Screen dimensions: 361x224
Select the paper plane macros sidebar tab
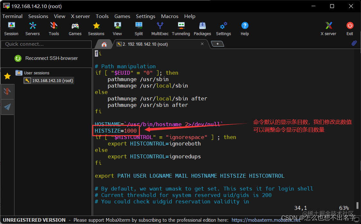[7, 107]
